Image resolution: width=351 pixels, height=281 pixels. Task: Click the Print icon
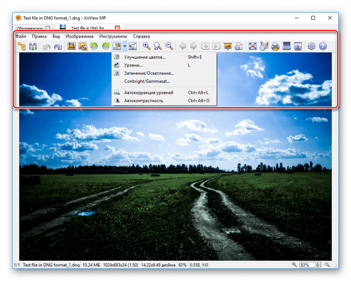point(275,46)
